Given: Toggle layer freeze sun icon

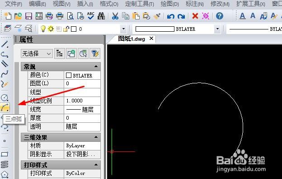Looking at the screenshot, I should pyautogui.click(x=51, y=29).
